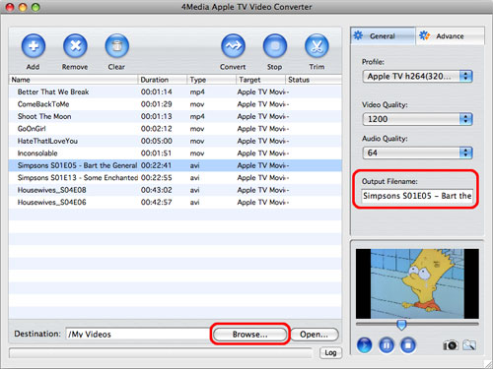Pause the preview video
Image resolution: width=493 pixels, height=369 pixels.
tap(387, 345)
